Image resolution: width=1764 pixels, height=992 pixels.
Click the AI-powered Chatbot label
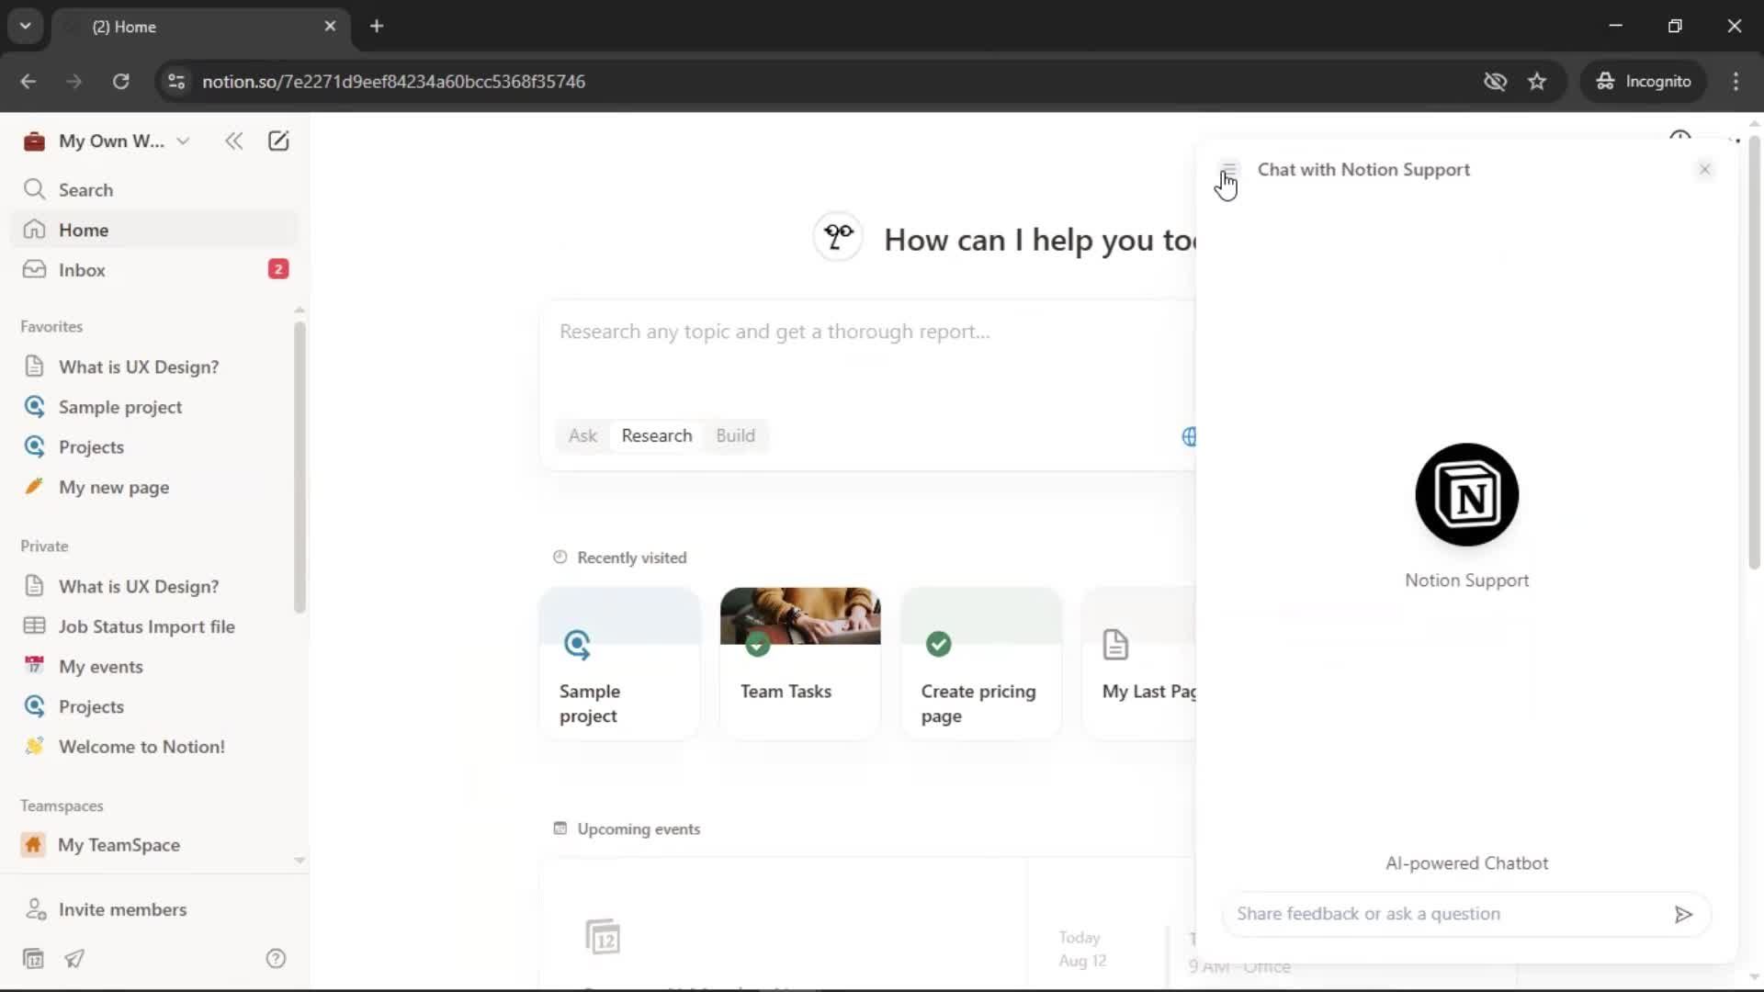(x=1466, y=863)
